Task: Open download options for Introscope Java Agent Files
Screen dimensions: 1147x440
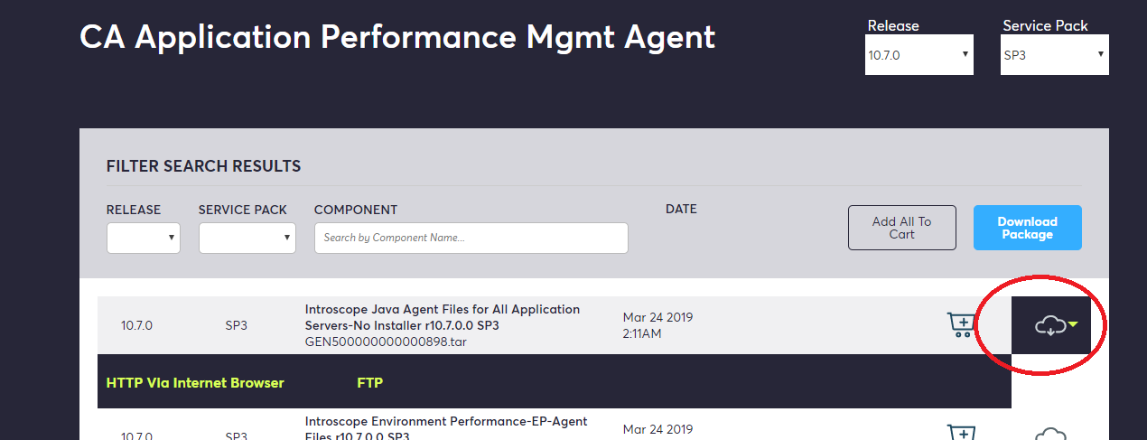Action: 1050,325
